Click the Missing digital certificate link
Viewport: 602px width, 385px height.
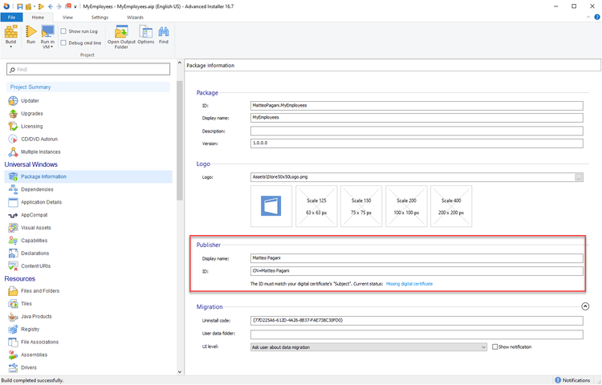[x=409, y=284]
